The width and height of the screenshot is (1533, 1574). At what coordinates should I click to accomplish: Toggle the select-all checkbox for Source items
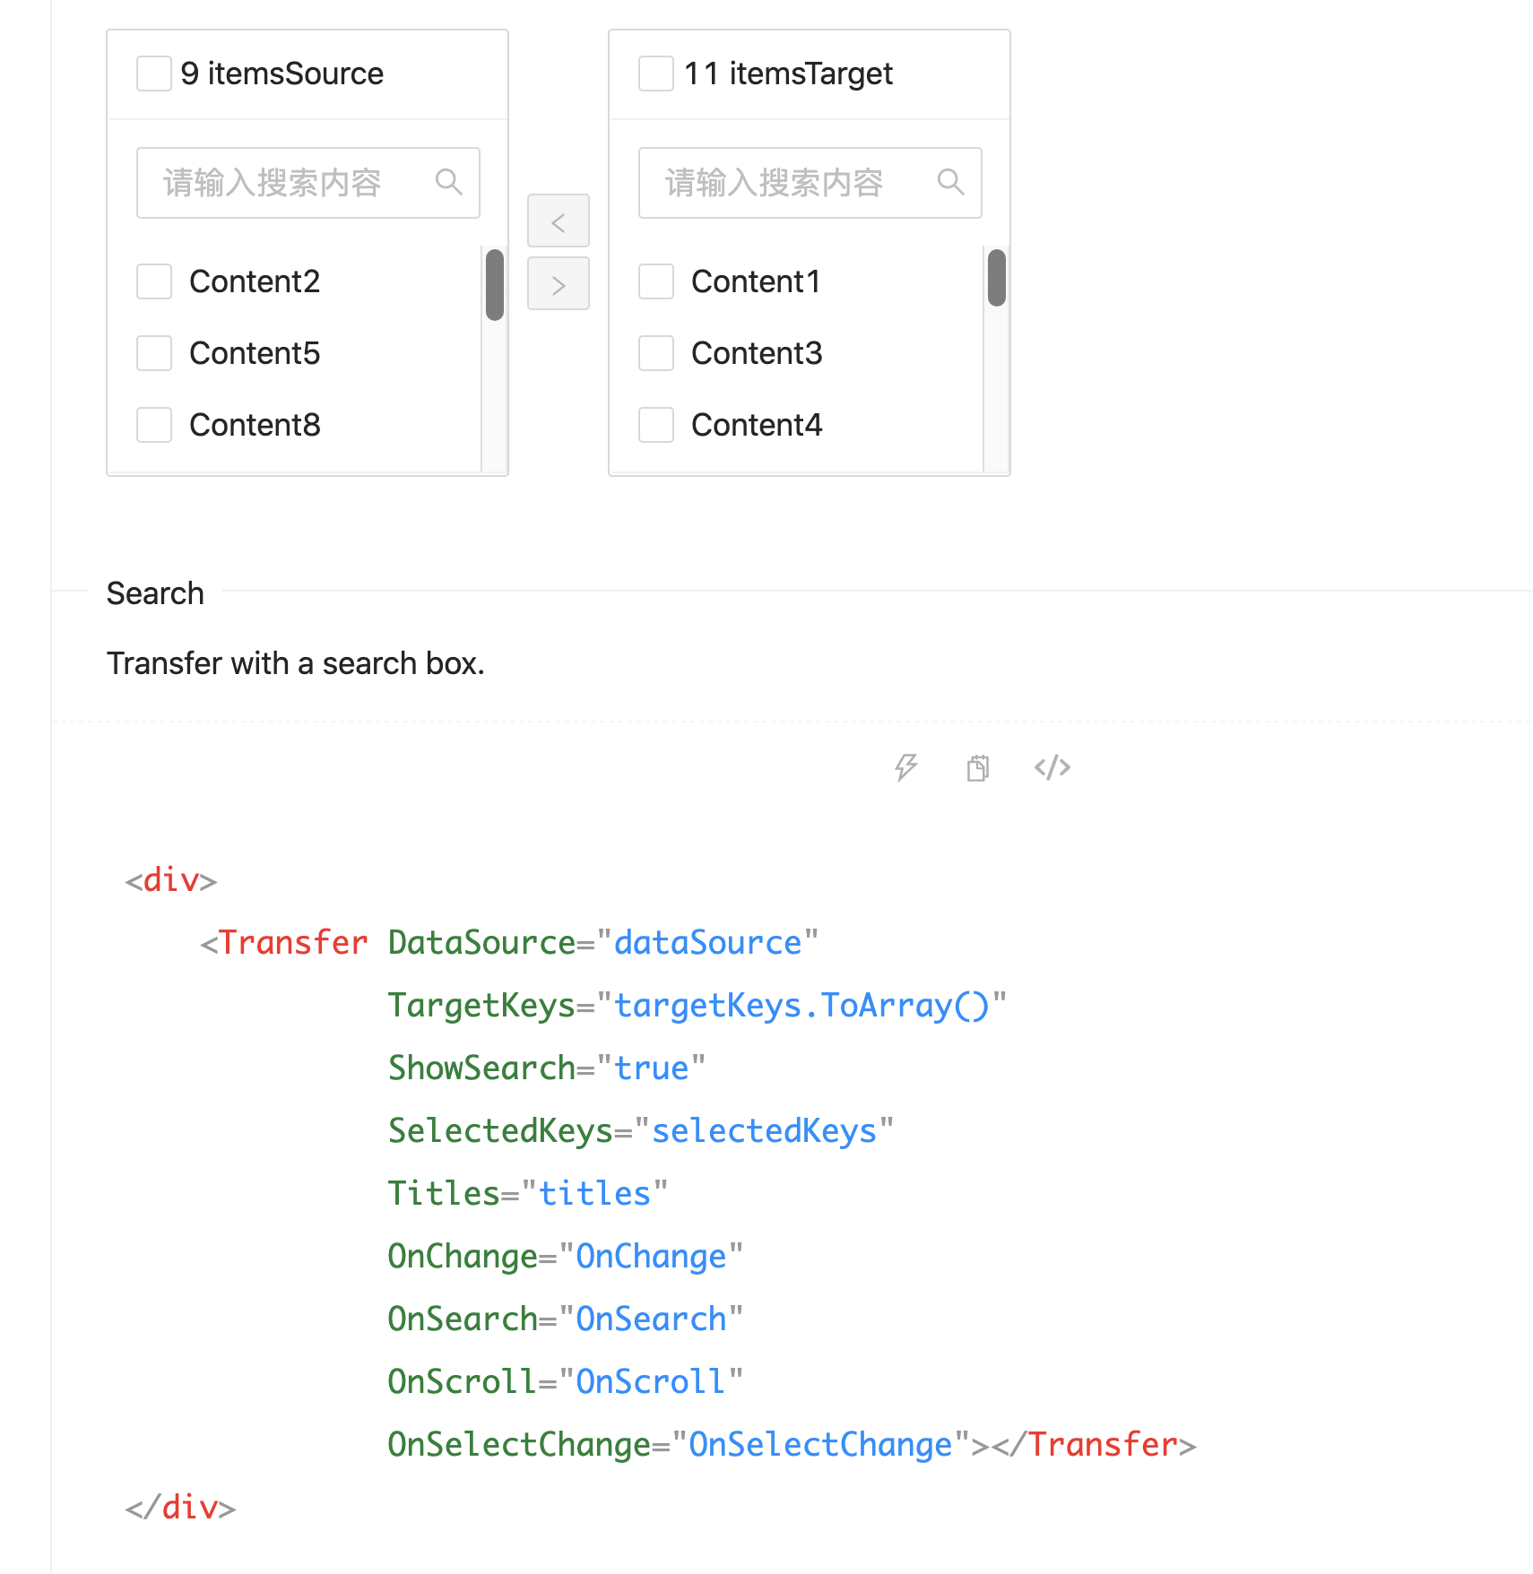[153, 73]
